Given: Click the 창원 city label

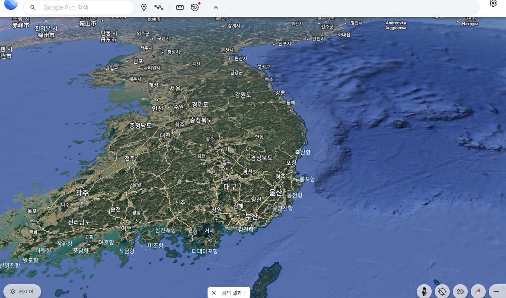Looking at the screenshot, I should (x=217, y=210).
